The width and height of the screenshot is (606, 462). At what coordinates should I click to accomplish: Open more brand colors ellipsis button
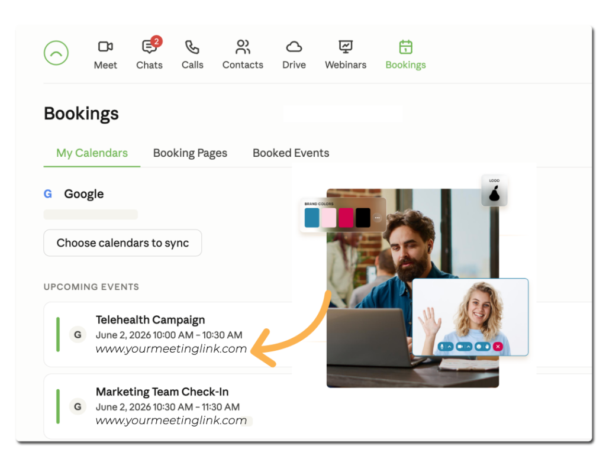pyautogui.click(x=377, y=218)
